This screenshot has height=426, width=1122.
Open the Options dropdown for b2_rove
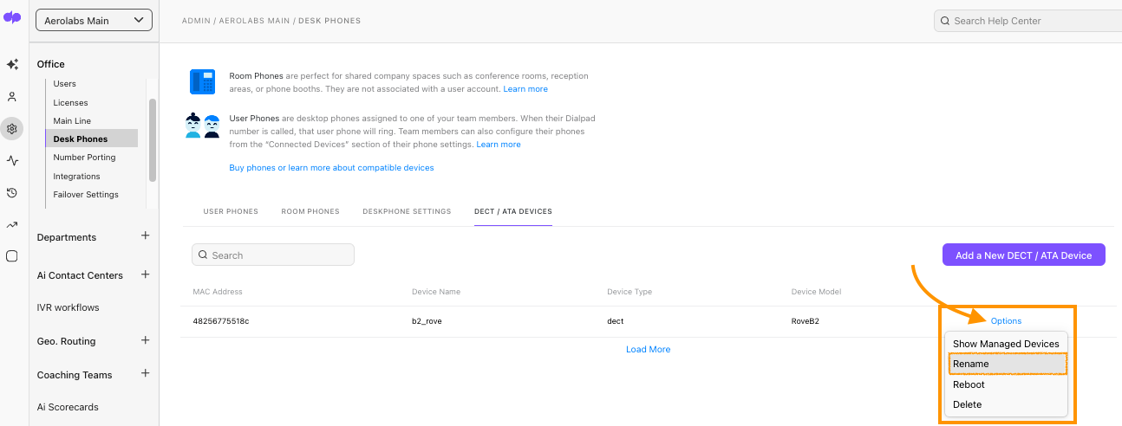[1006, 321]
